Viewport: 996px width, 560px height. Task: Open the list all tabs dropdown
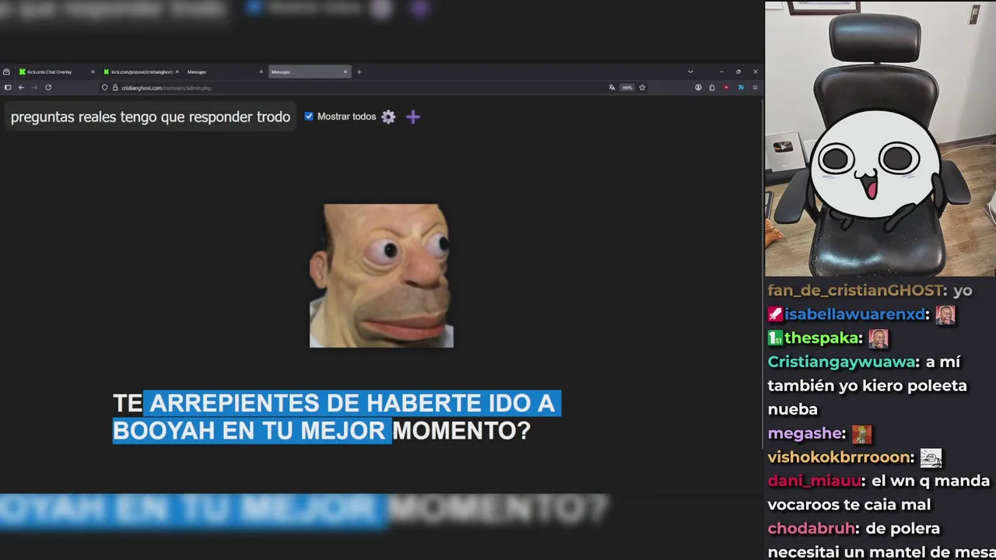690,72
